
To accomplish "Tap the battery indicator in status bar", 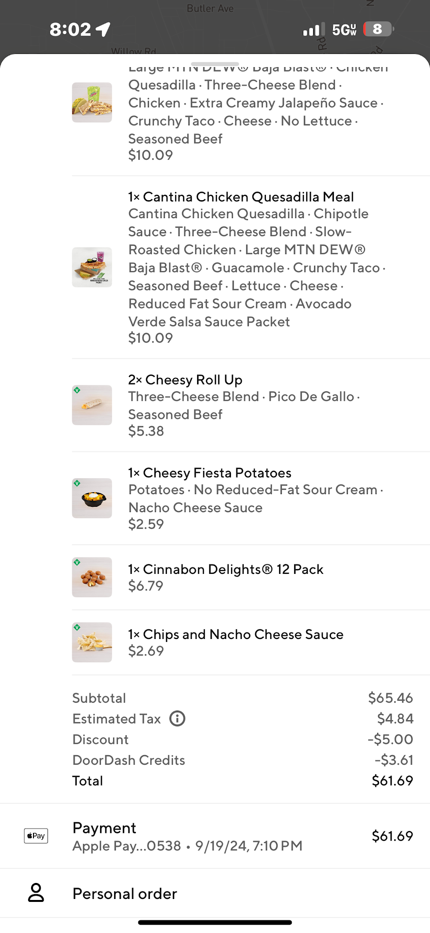I will (378, 29).
